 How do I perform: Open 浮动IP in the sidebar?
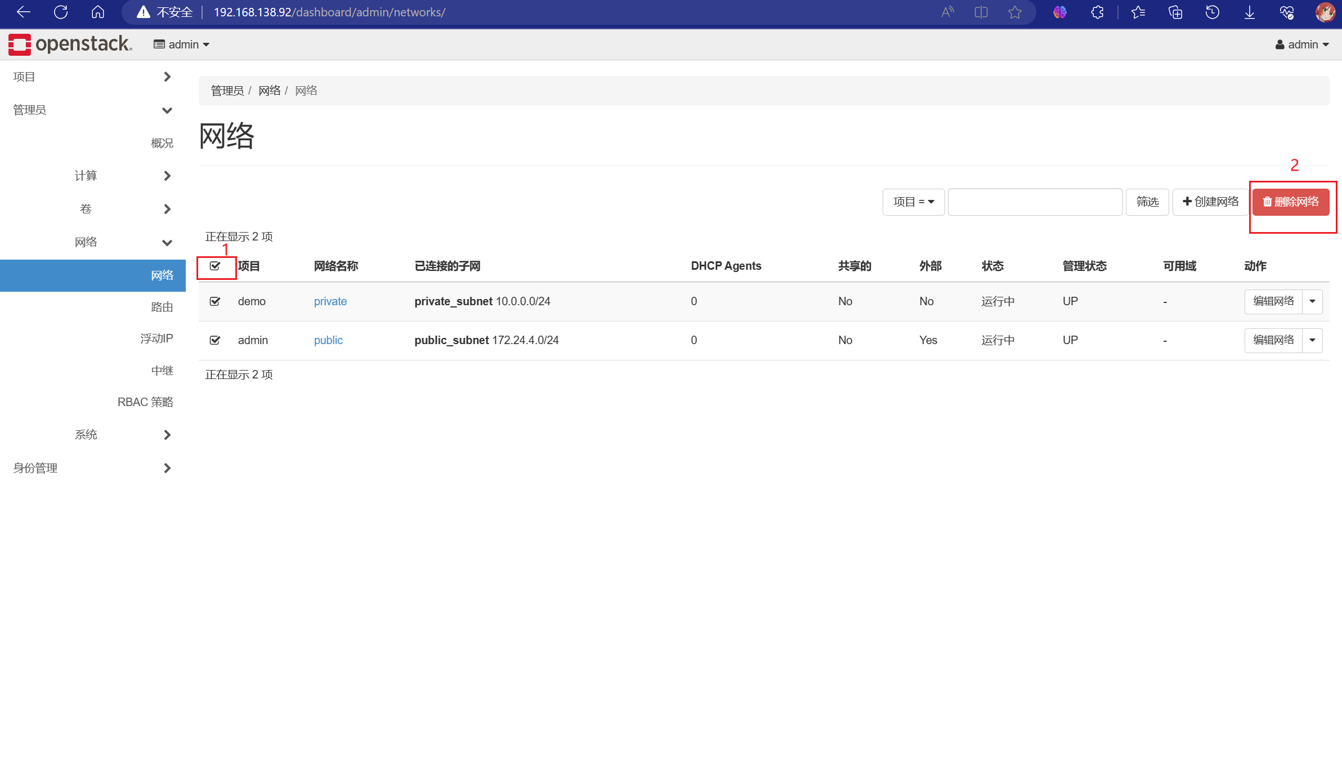tap(156, 338)
